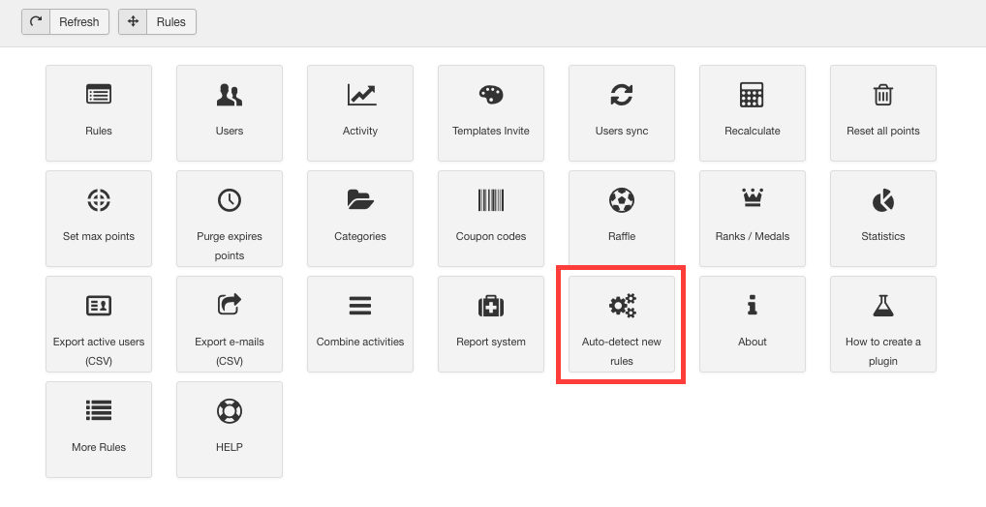Click Reset all points trash icon
This screenshot has height=507, width=986.
pyautogui.click(x=882, y=96)
